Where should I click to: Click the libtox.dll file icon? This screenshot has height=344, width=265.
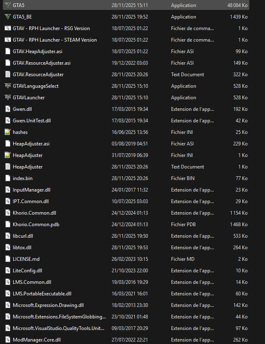point(8,248)
